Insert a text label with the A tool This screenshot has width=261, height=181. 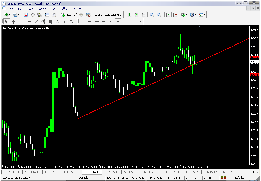pyautogui.click(x=57, y=22)
